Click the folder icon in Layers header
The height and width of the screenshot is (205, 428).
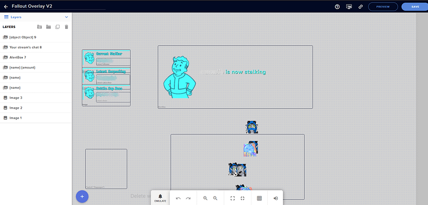pos(49,27)
